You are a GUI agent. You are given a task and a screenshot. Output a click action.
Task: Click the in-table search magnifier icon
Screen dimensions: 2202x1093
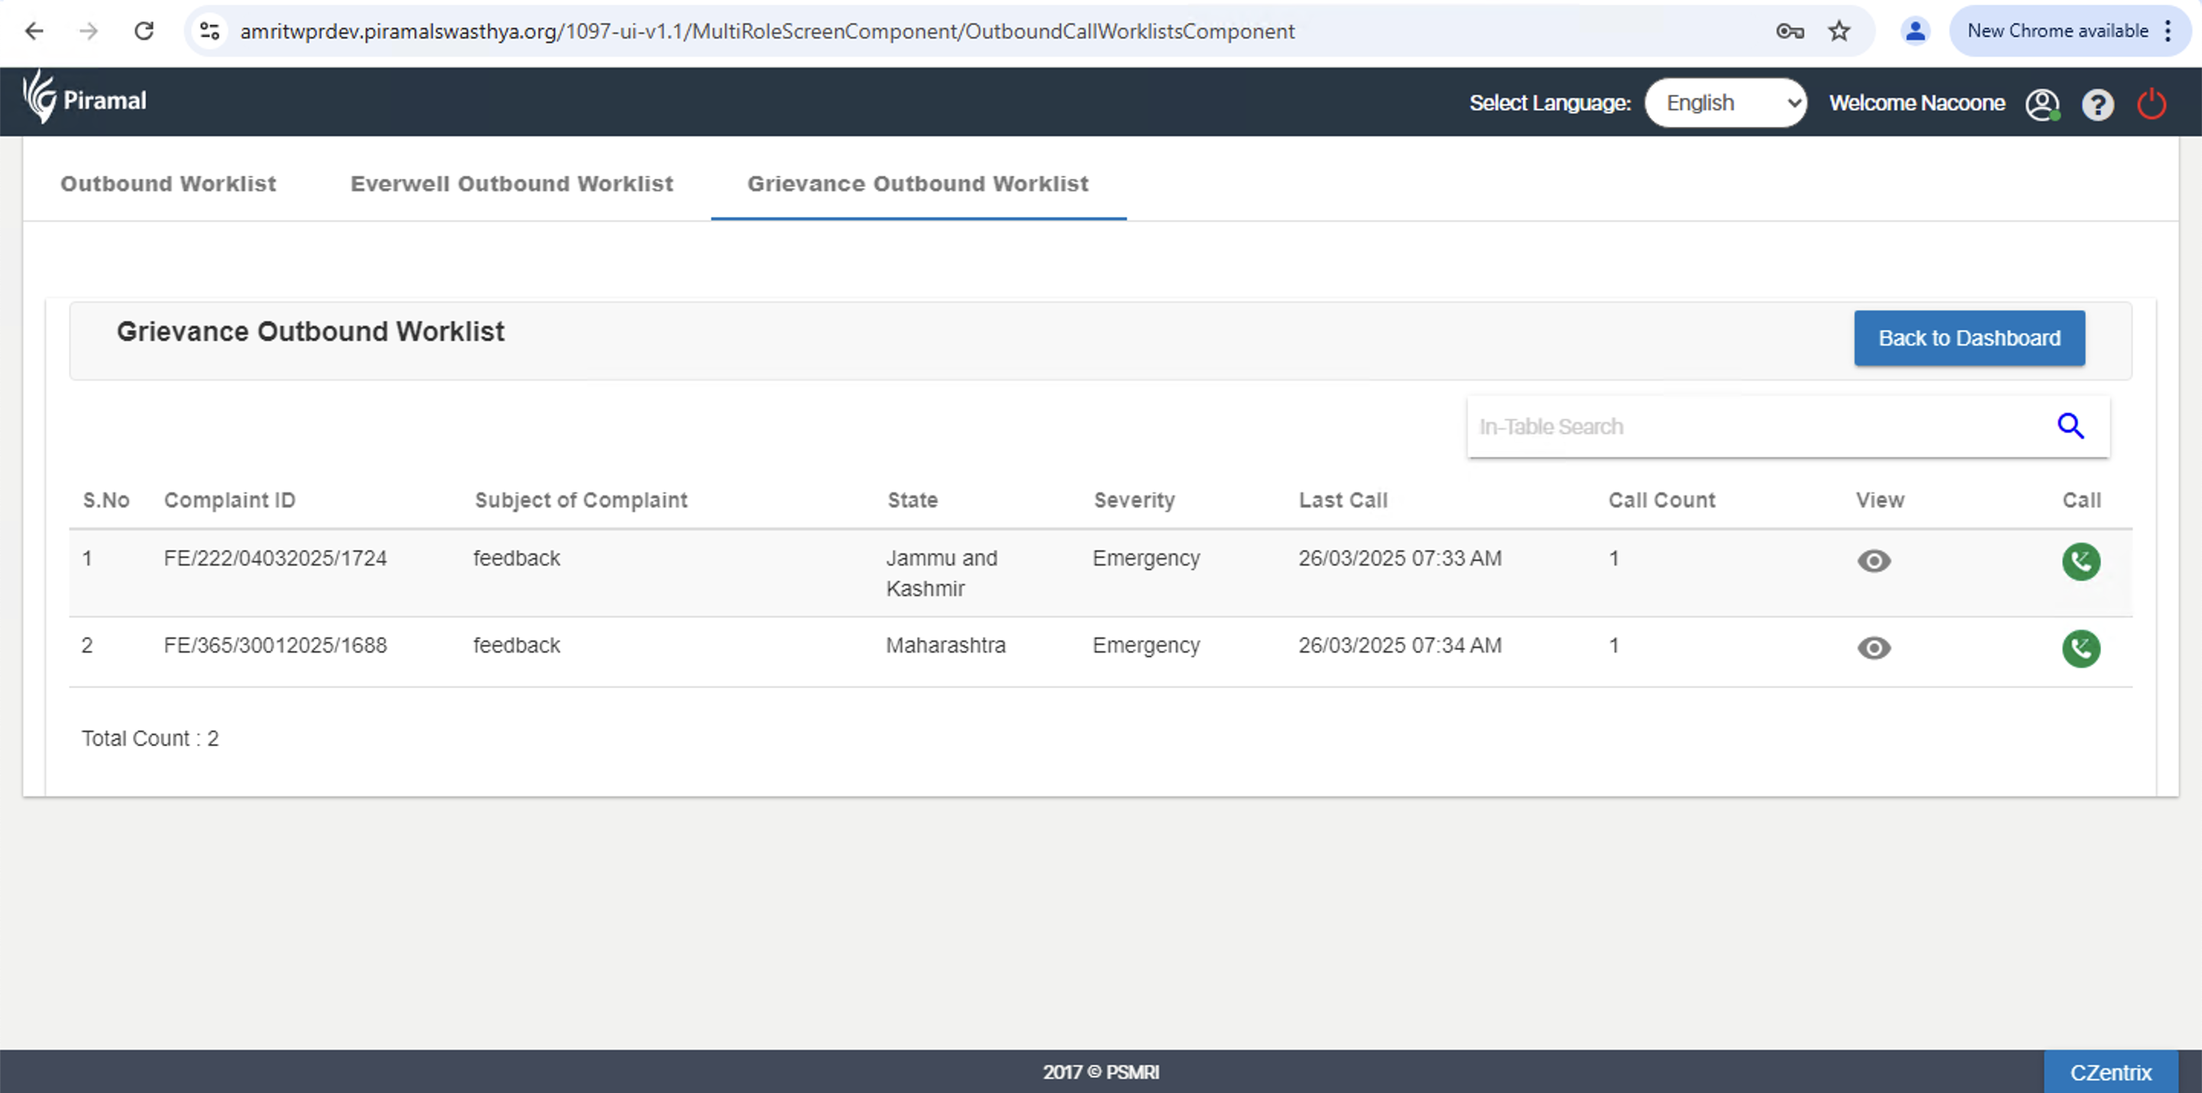point(2070,426)
